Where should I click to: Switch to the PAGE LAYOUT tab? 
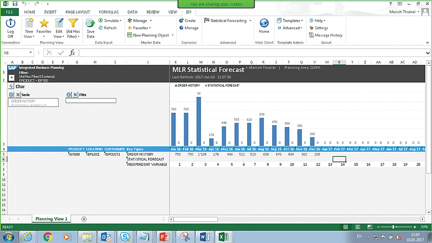[x=77, y=12]
